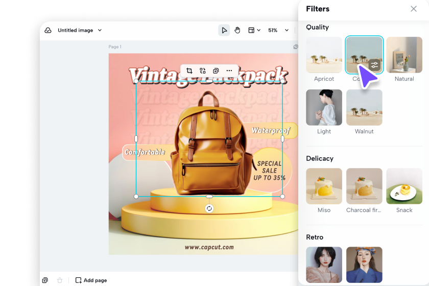Open more options (three dots) in floating toolbar
Image resolution: width=429 pixels, height=286 pixels.
click(x=229, y=71)
